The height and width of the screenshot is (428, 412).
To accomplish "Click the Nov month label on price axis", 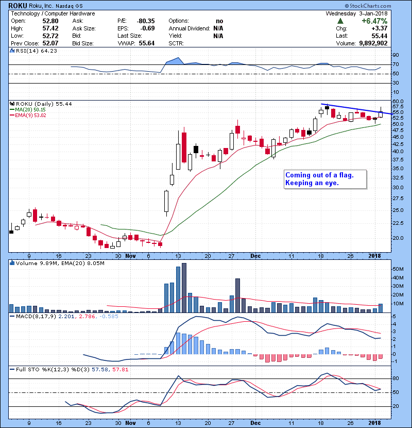I will point(130,256).
